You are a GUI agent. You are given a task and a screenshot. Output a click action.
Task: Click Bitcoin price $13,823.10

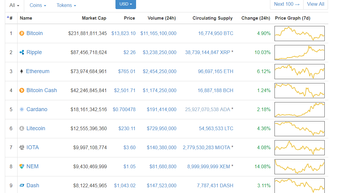[x=123, y=34]
